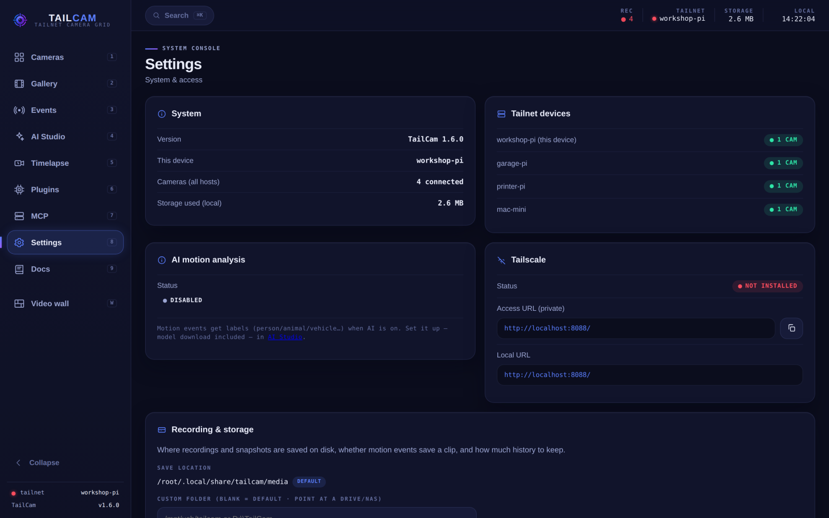Click the Tailnet devices server icon
The width and height of the screenshot is (829, 518).
point(501,114)
